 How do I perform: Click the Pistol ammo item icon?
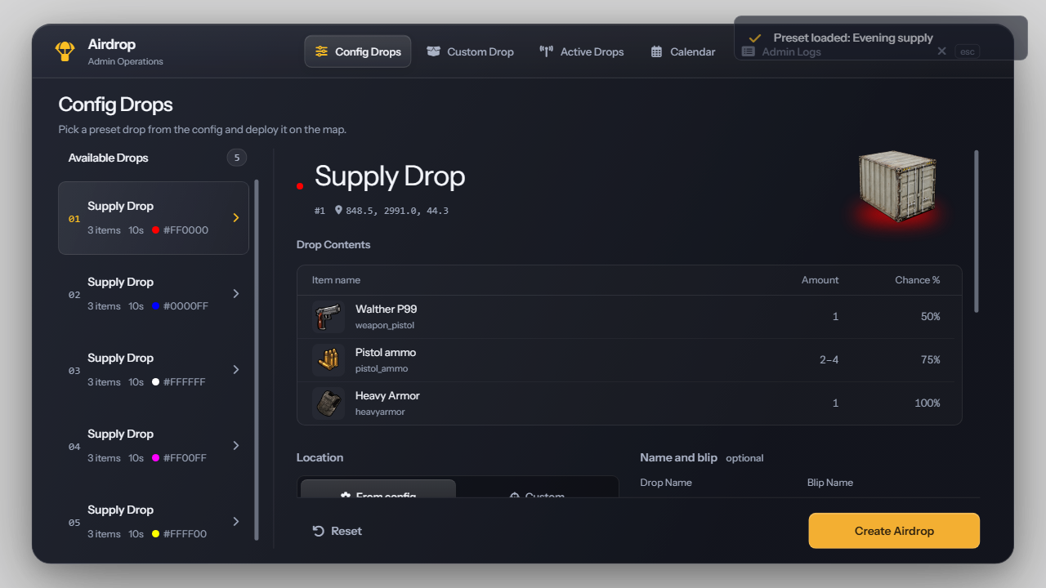coord(329,360)
